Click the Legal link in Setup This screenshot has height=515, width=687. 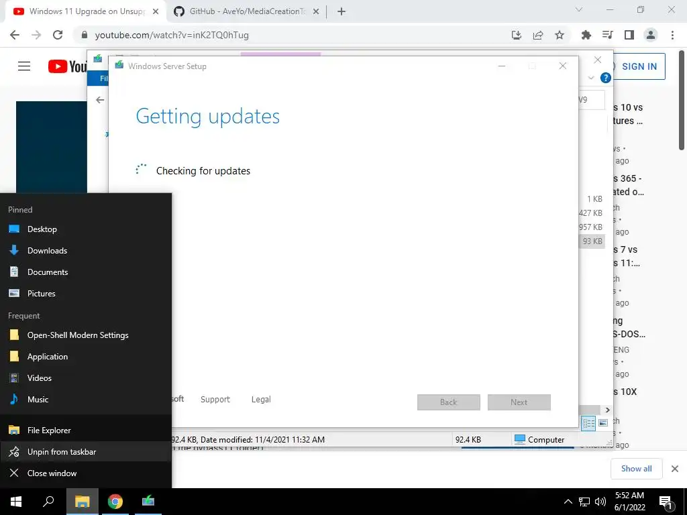point(261,400)
